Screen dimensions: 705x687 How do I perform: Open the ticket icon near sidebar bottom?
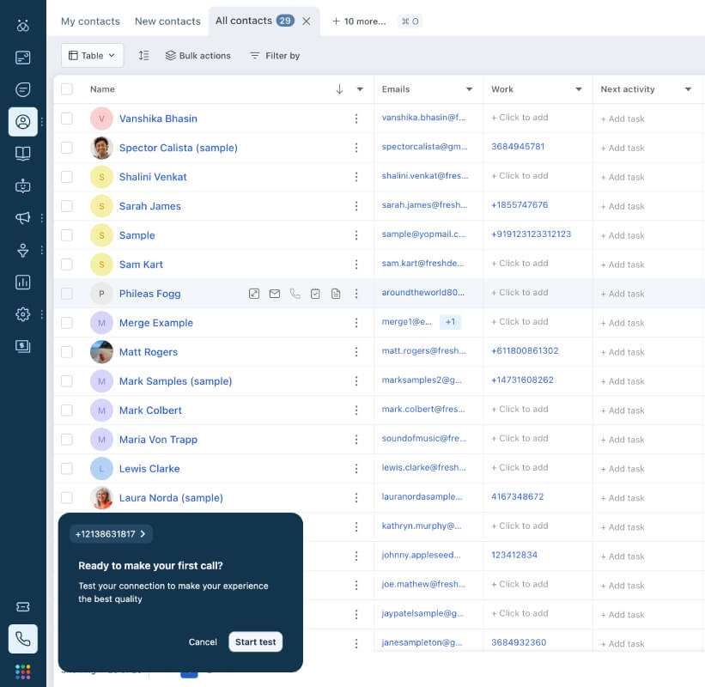tap(22, 607)
